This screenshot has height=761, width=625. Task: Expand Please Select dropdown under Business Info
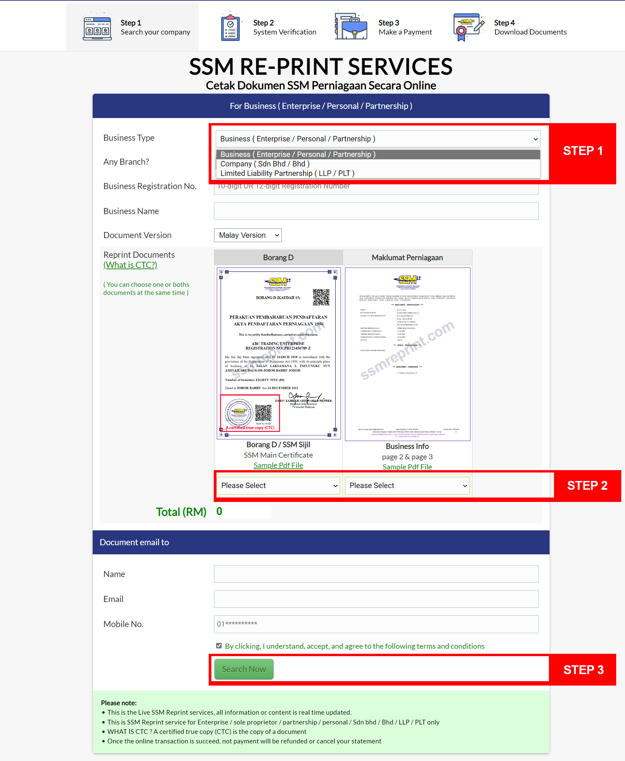coord(407,486)
